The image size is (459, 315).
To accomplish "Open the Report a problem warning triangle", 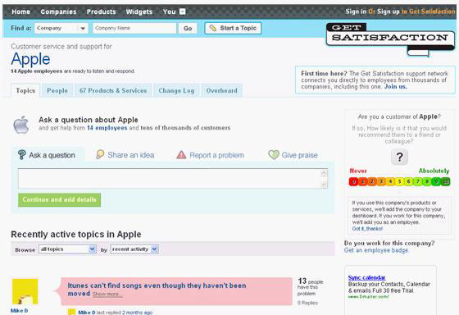I will (181, 155).
